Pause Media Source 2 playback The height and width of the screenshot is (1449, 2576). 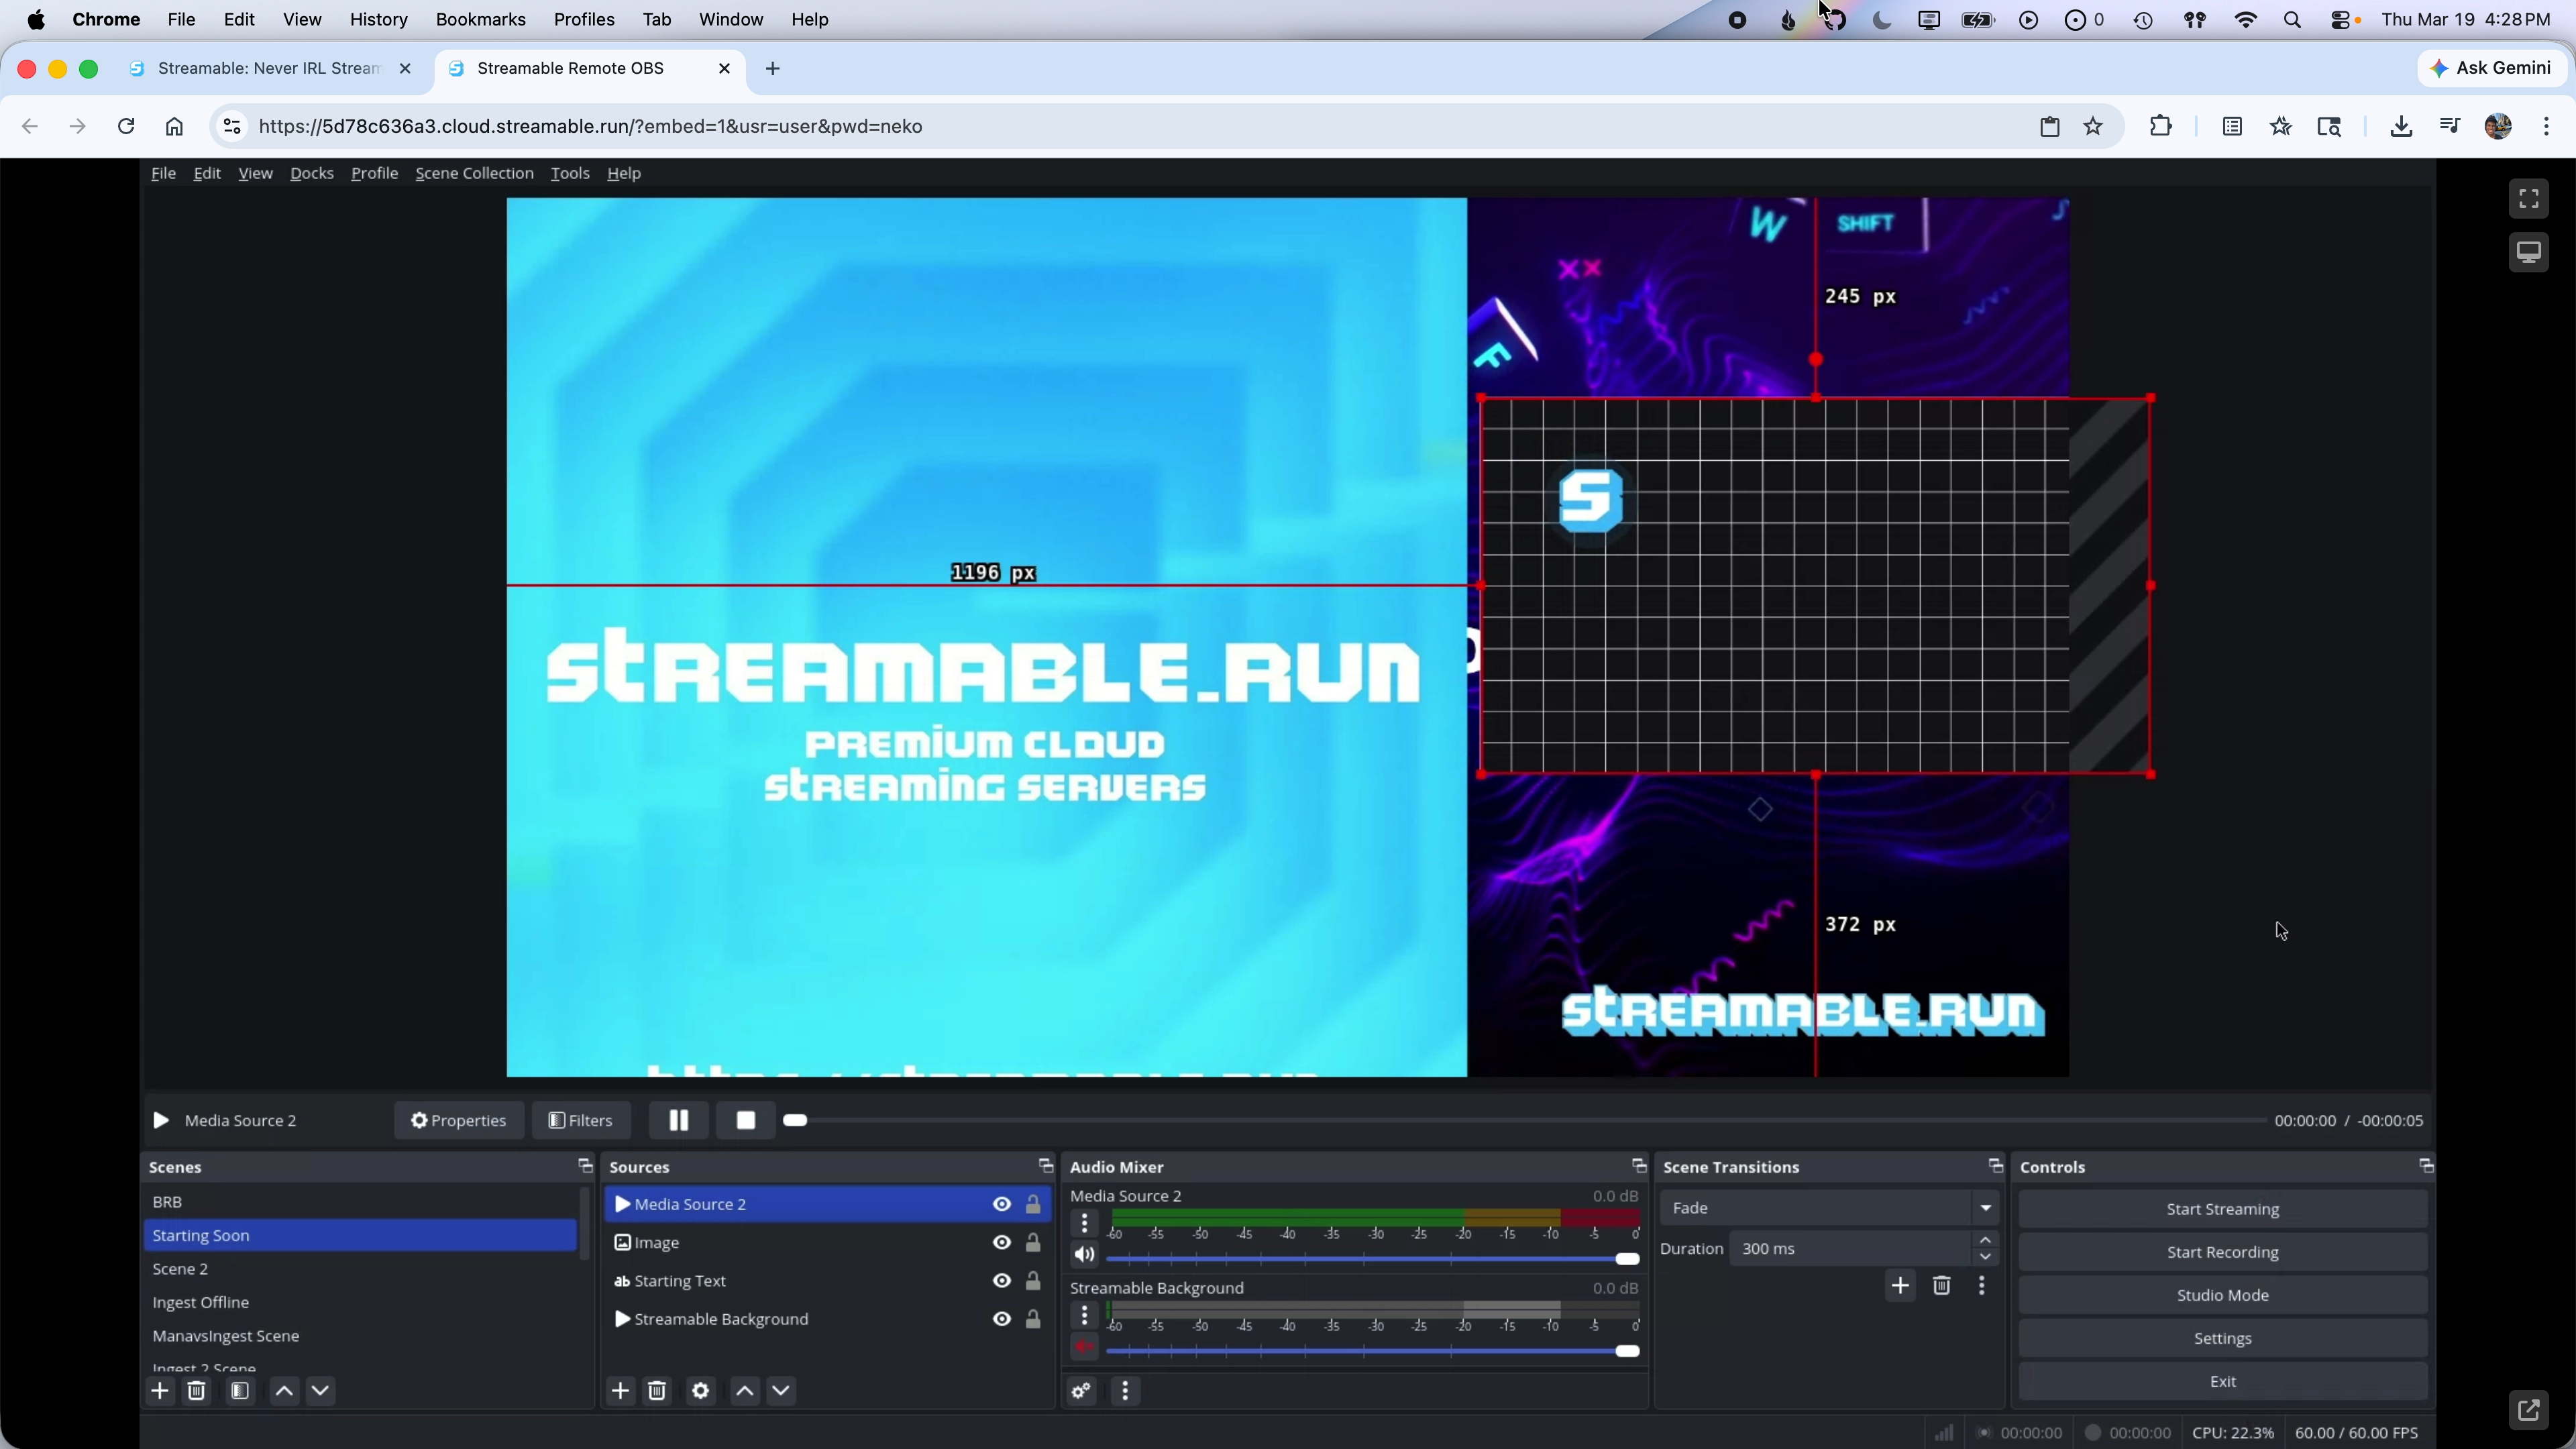tap(678, 1120)
